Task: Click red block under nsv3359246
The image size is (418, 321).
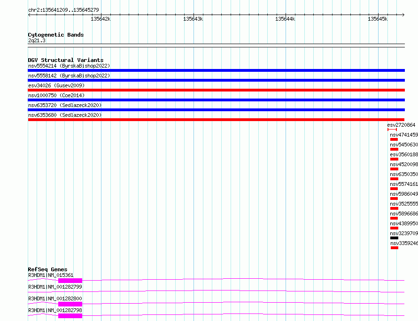Action: click(x=395, y=248)
